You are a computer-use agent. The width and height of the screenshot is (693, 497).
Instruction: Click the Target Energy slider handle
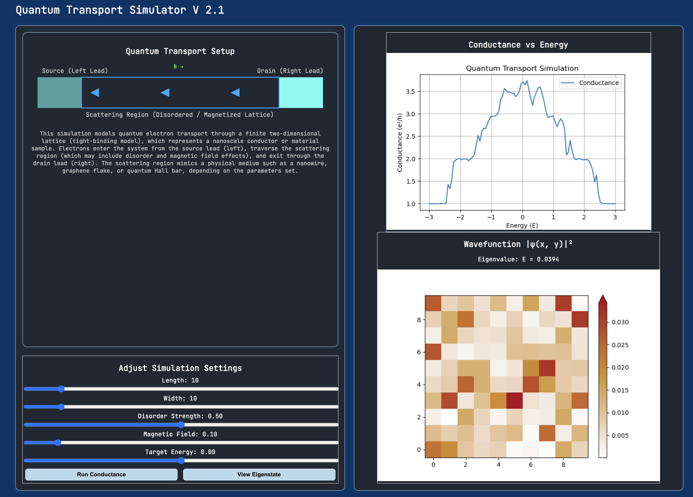click(x=181, y=461)
